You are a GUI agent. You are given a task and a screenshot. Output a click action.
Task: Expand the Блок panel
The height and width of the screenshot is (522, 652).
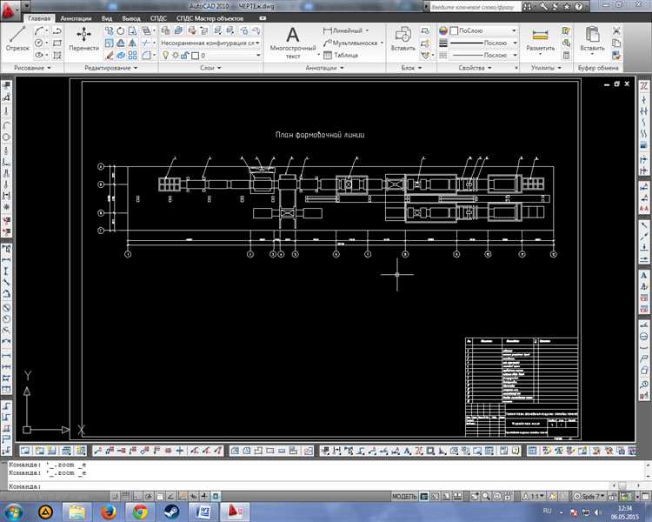[x=411, y=68]
